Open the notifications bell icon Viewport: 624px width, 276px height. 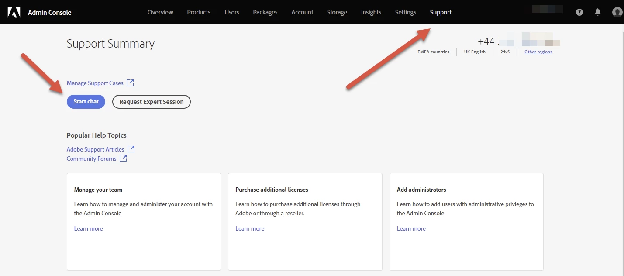tap(598, 12)
